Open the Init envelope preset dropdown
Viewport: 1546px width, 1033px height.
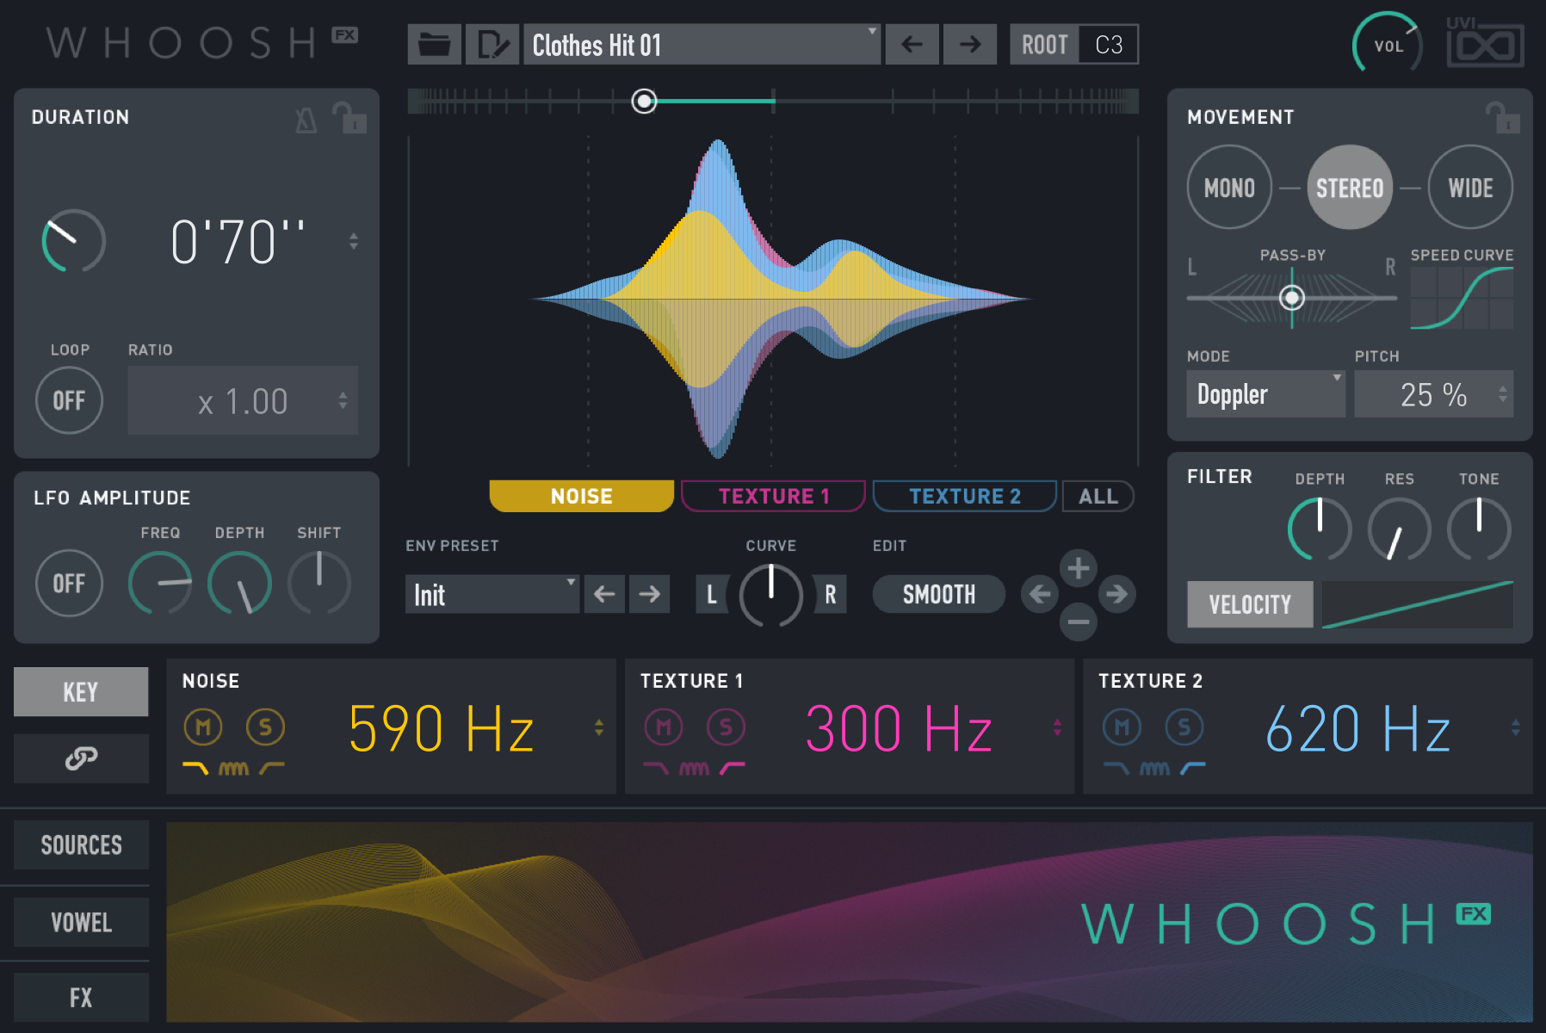click(x=492, y=594)
